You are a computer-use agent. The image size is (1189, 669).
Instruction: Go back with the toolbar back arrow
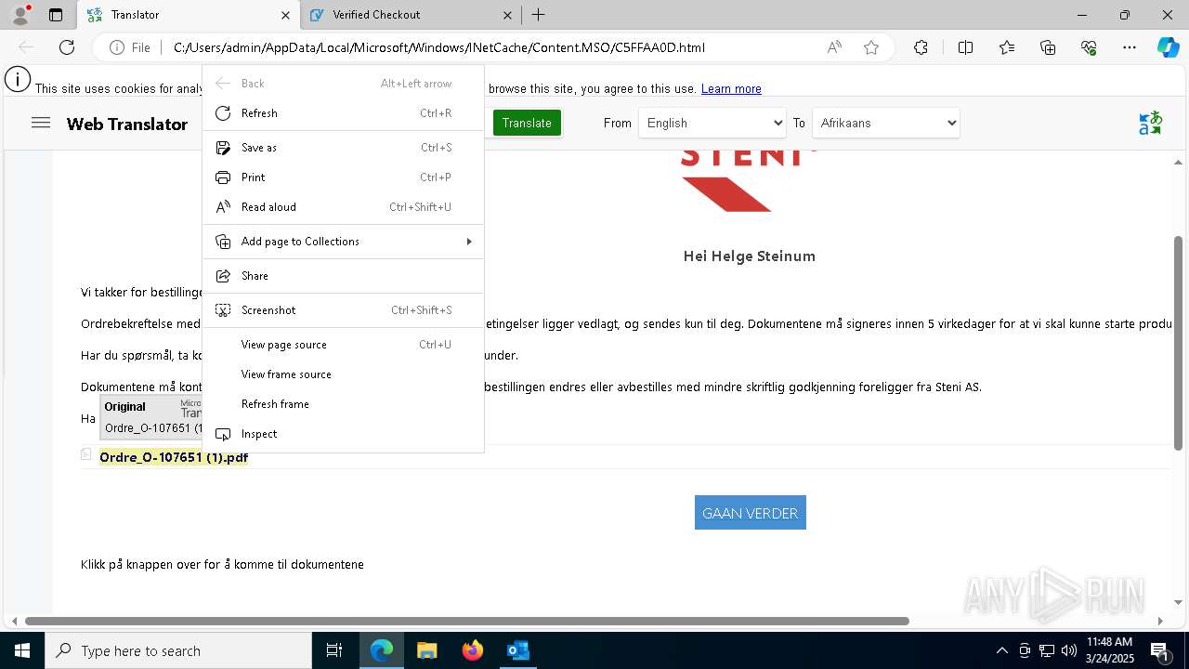26,47
